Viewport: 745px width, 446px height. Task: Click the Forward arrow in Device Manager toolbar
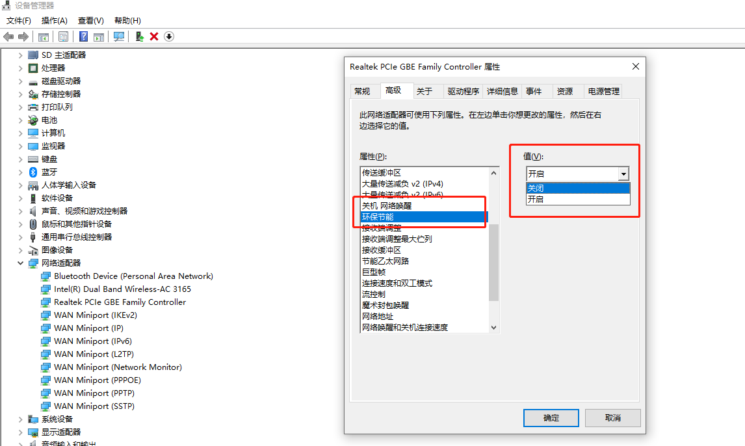pos(23,36)
